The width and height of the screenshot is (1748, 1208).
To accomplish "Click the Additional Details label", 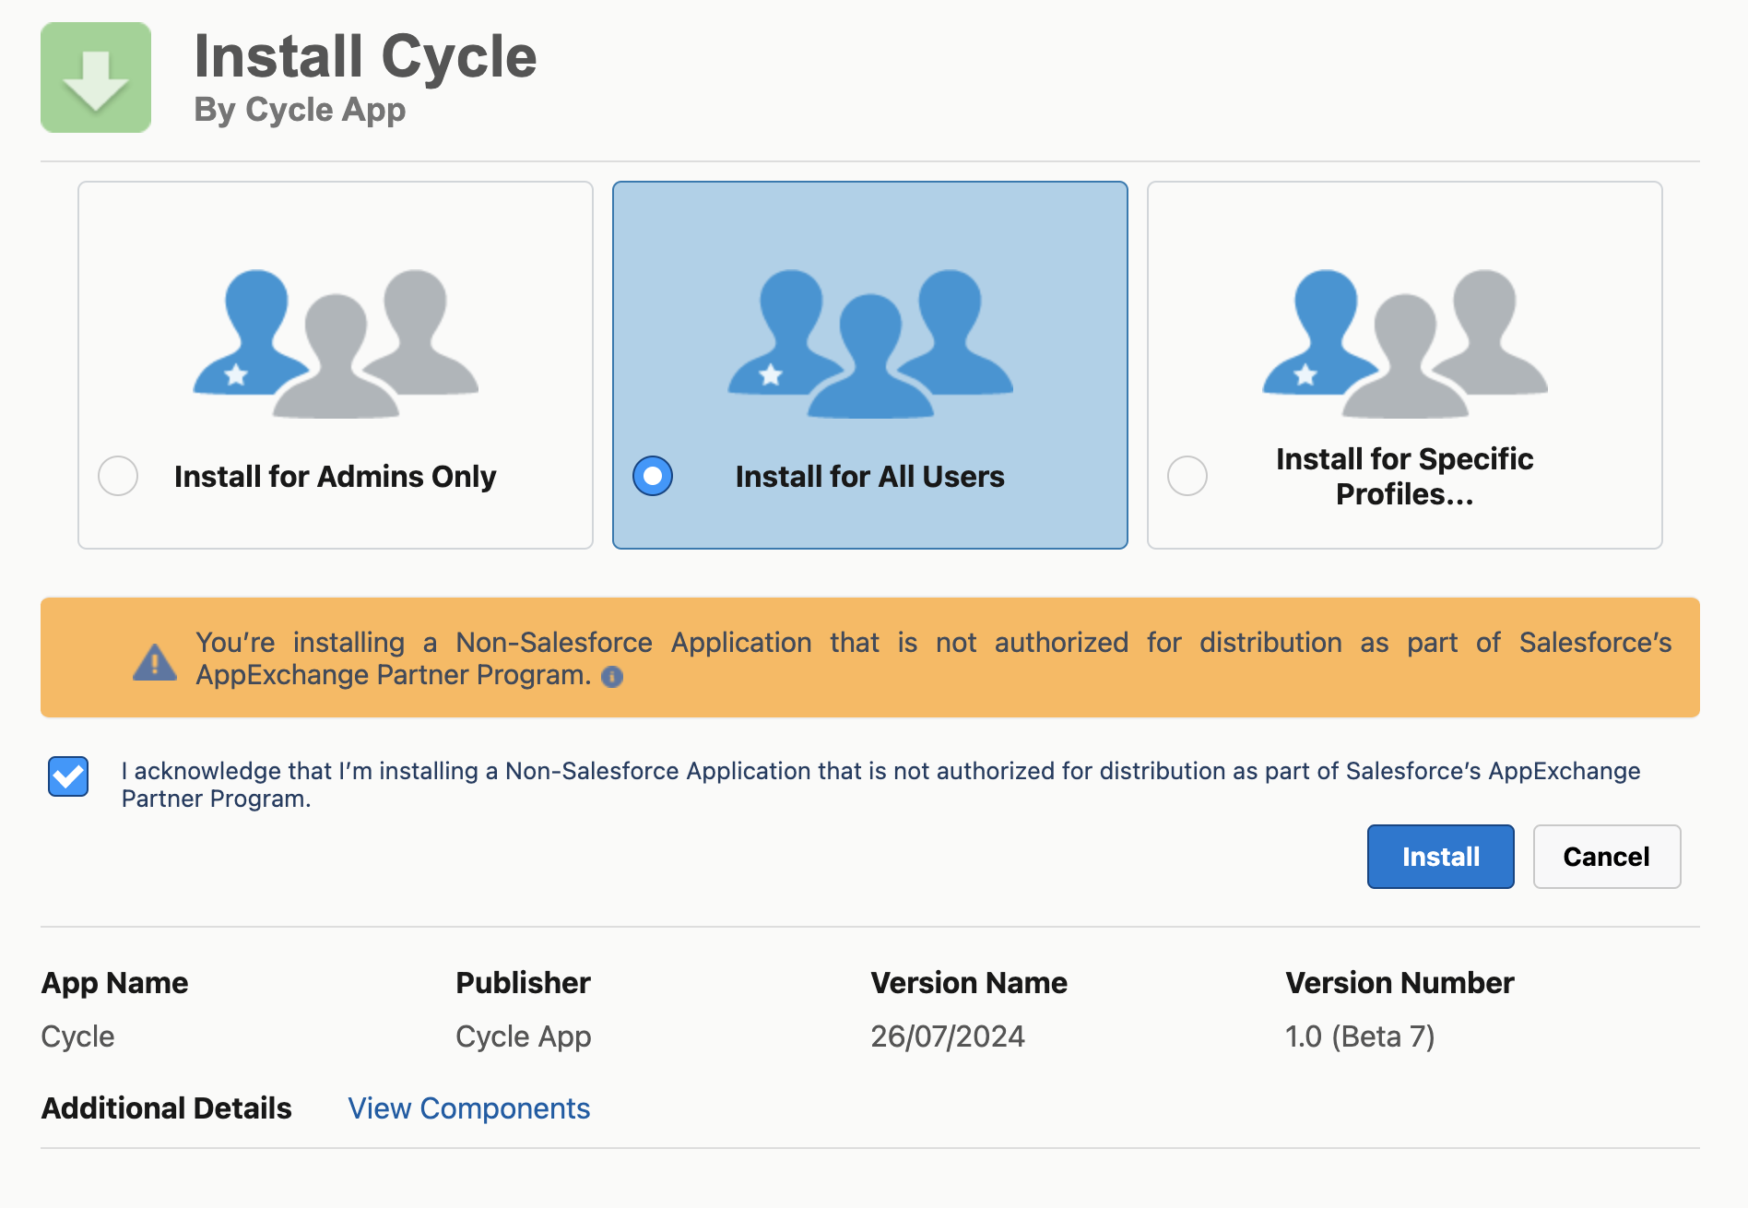I will (x=167, y=1108).
